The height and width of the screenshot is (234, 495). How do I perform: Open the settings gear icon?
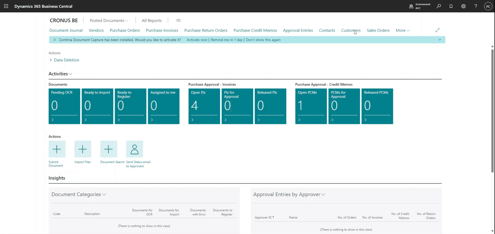coord(463,6)
